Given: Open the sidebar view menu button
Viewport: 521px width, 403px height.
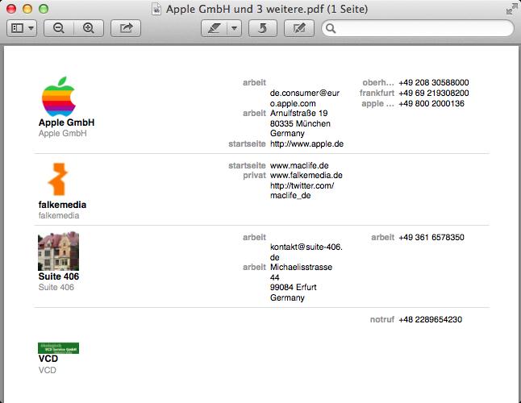Looking at the screenshot, I should click(x=22, y=28).
